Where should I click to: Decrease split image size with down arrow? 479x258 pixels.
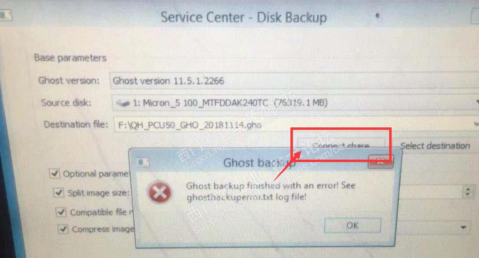click(468, 195)
